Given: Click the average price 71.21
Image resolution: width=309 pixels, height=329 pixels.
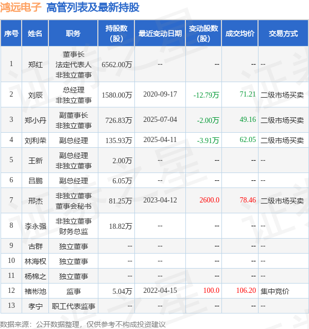Looking at the screenshot, I should tap(248, 94).
